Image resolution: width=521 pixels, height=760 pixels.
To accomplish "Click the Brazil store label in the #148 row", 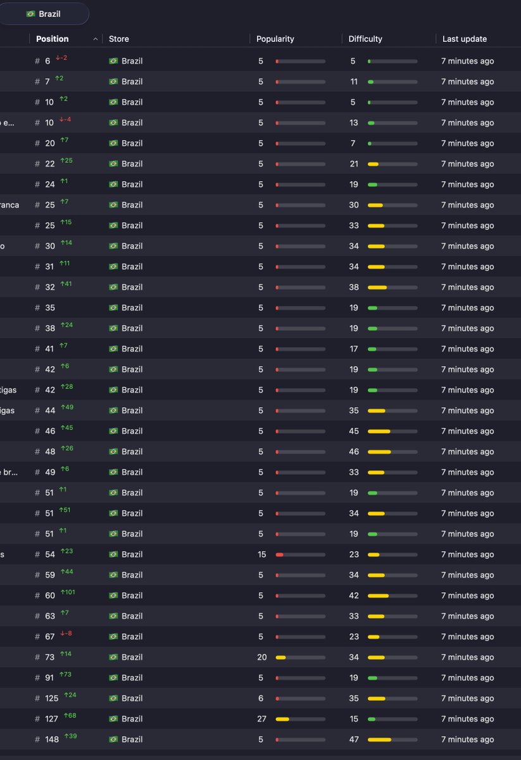I will tap(132, 740).
